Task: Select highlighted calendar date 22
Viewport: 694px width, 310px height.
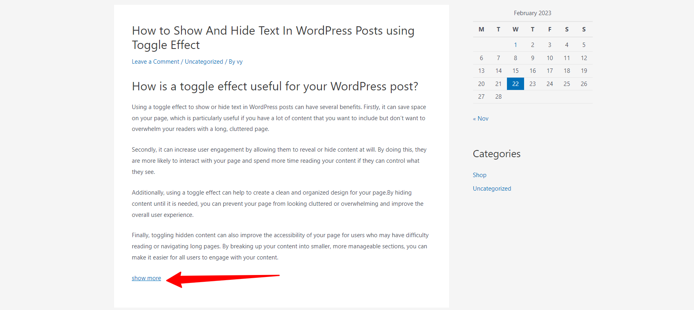Action: 515,84
